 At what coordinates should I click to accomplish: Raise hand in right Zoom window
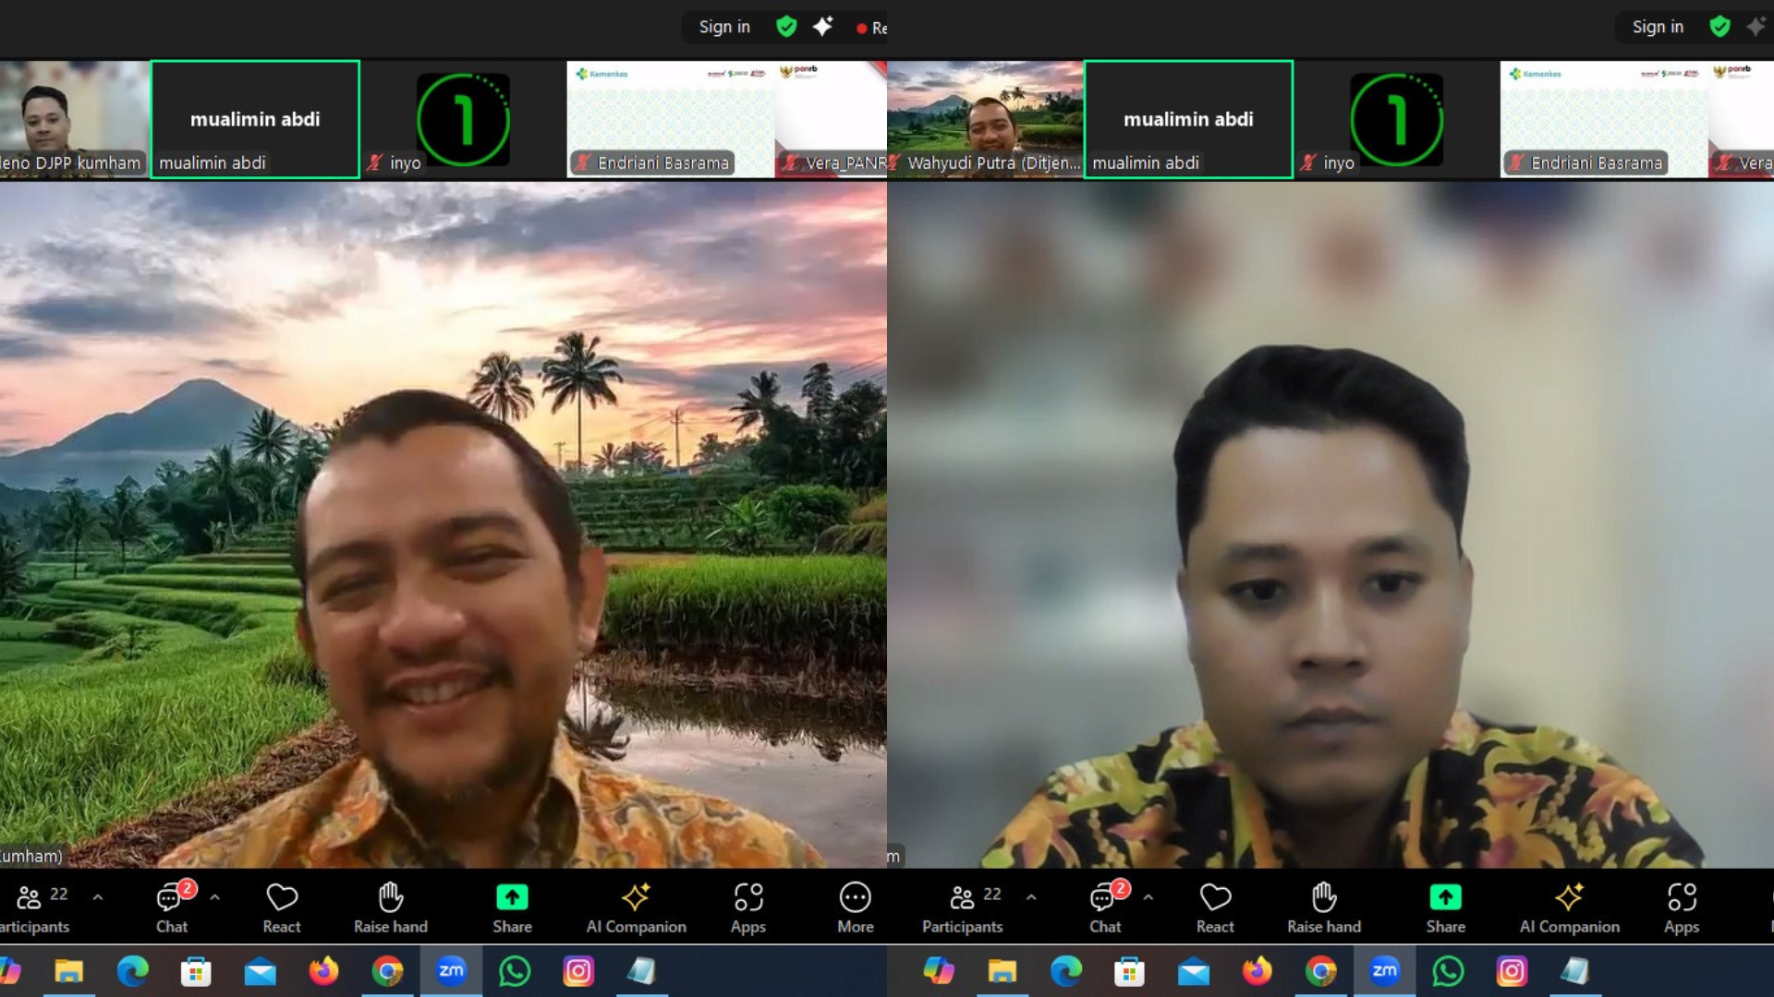pos(1324,909)
